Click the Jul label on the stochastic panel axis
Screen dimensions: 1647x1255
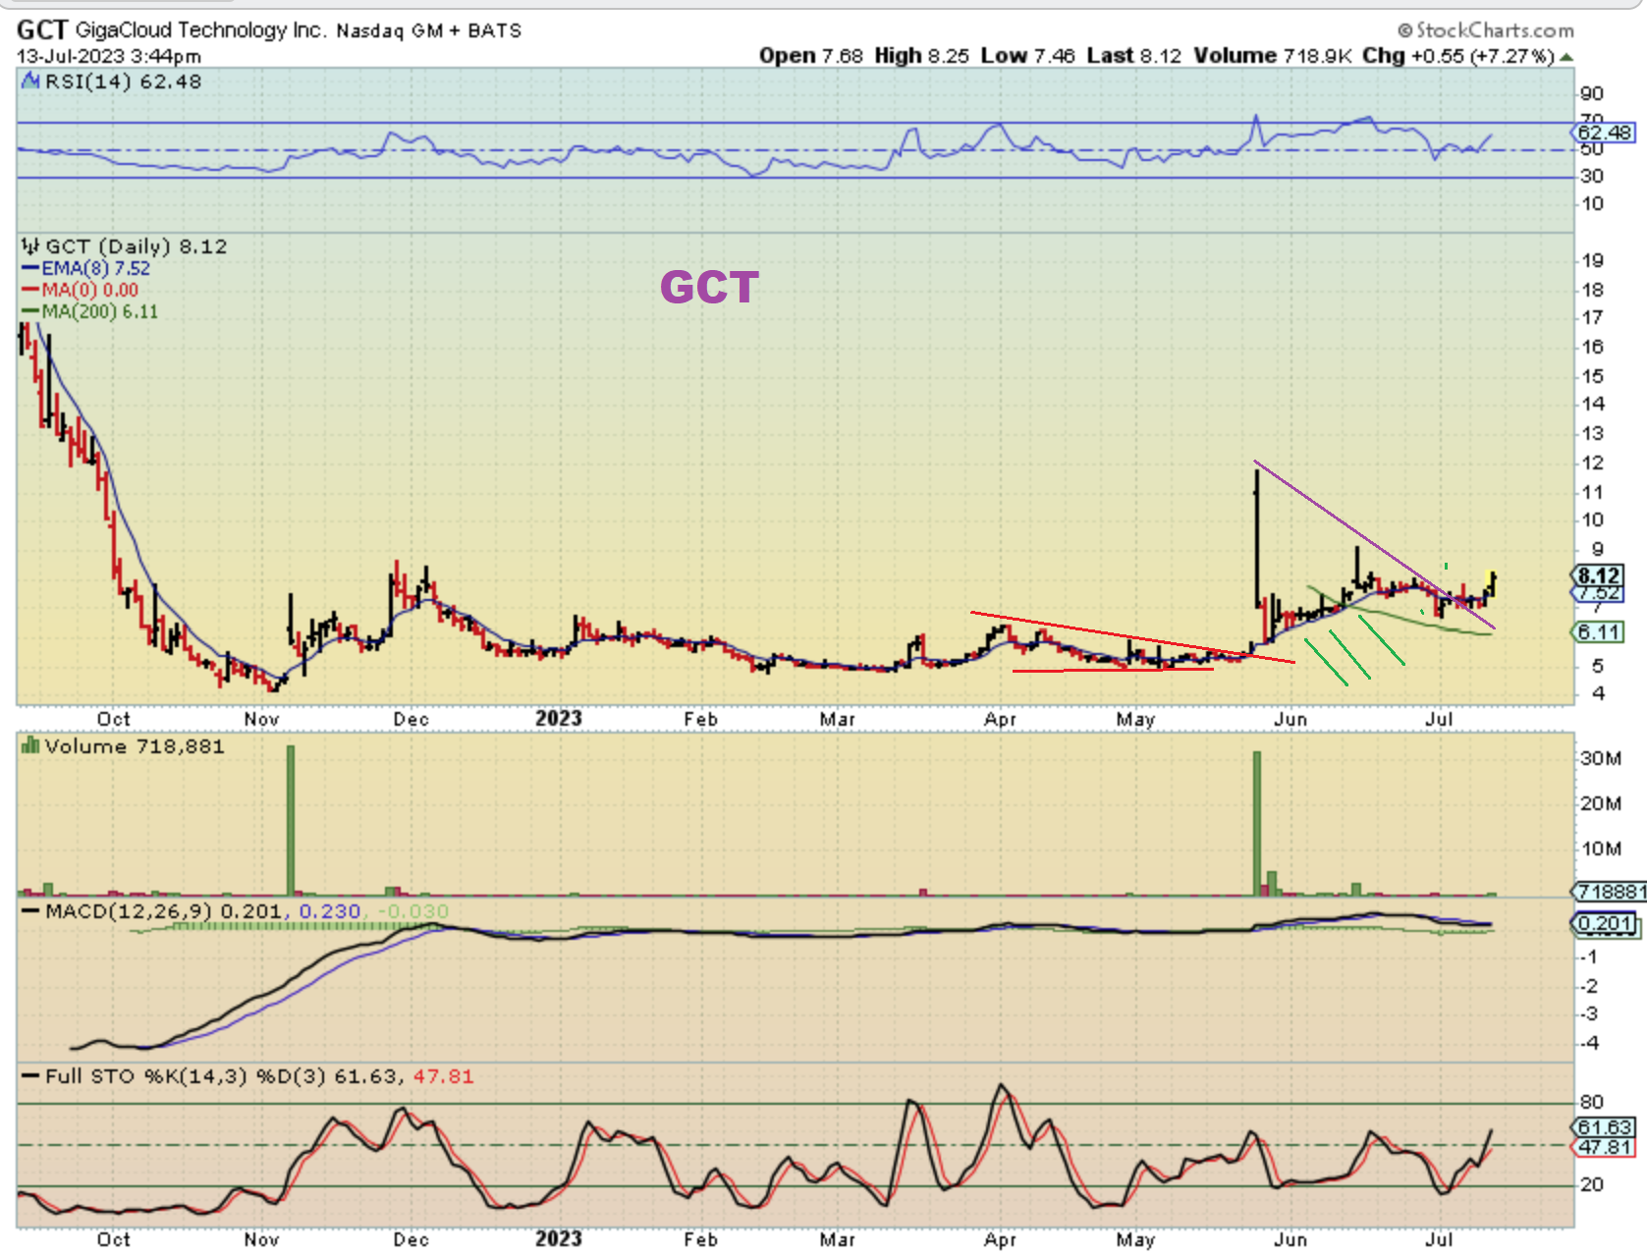(x=1439, y=1239)
